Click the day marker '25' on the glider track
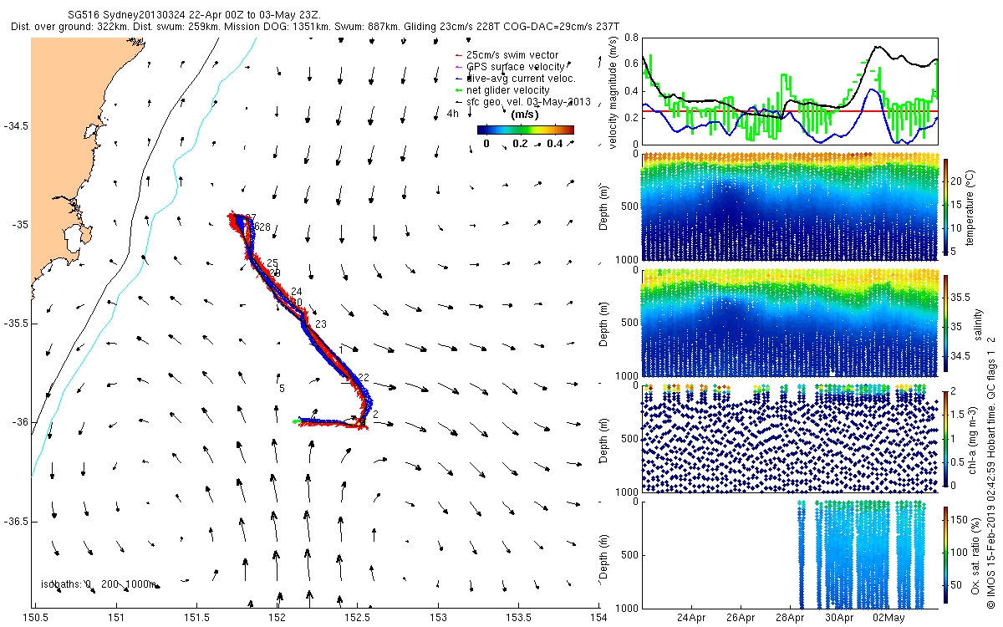The height and width of the screenshot is (627, 1003). 272,263
